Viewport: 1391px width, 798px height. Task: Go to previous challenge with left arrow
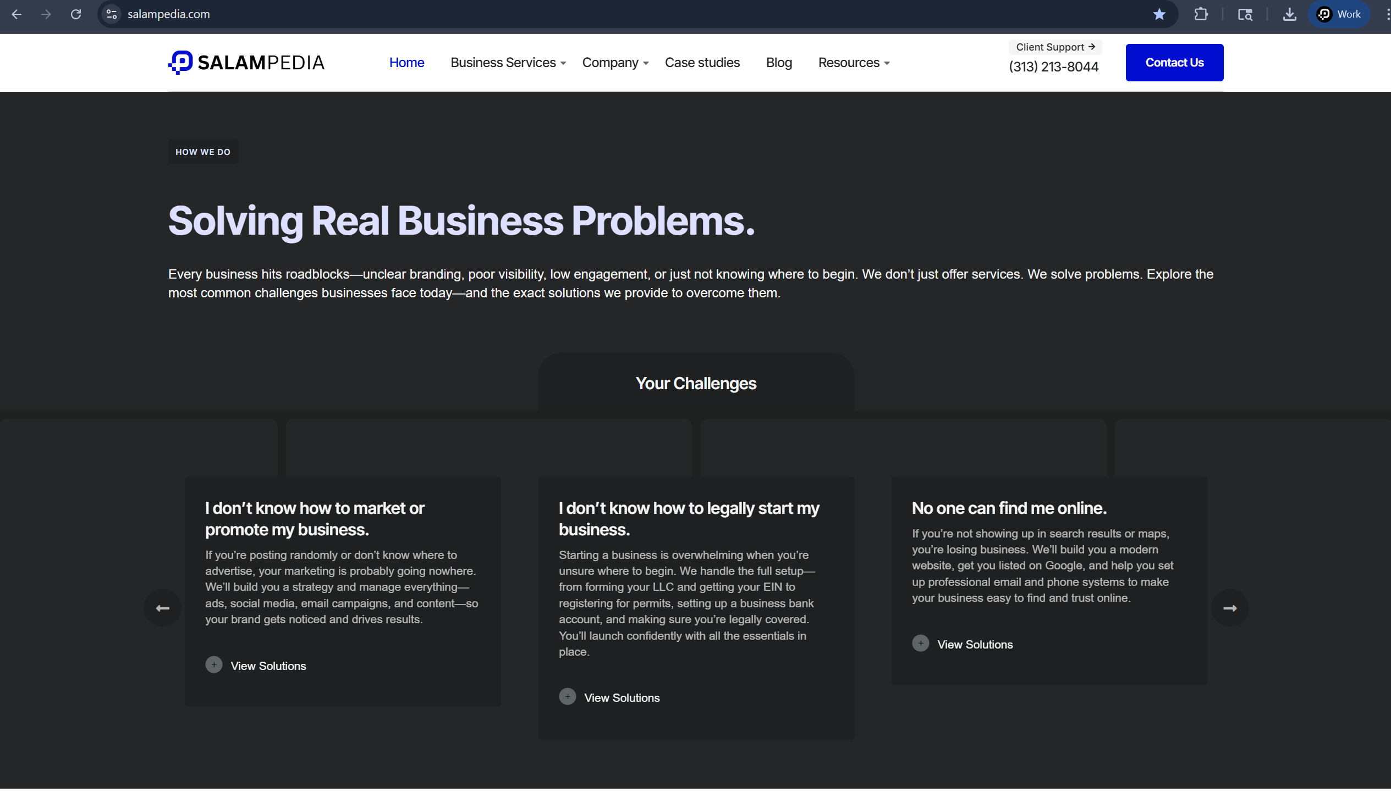[x=162, y=608]
